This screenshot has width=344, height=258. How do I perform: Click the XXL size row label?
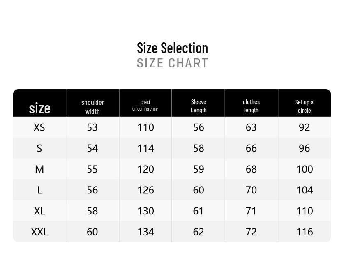tap(39, 232)
